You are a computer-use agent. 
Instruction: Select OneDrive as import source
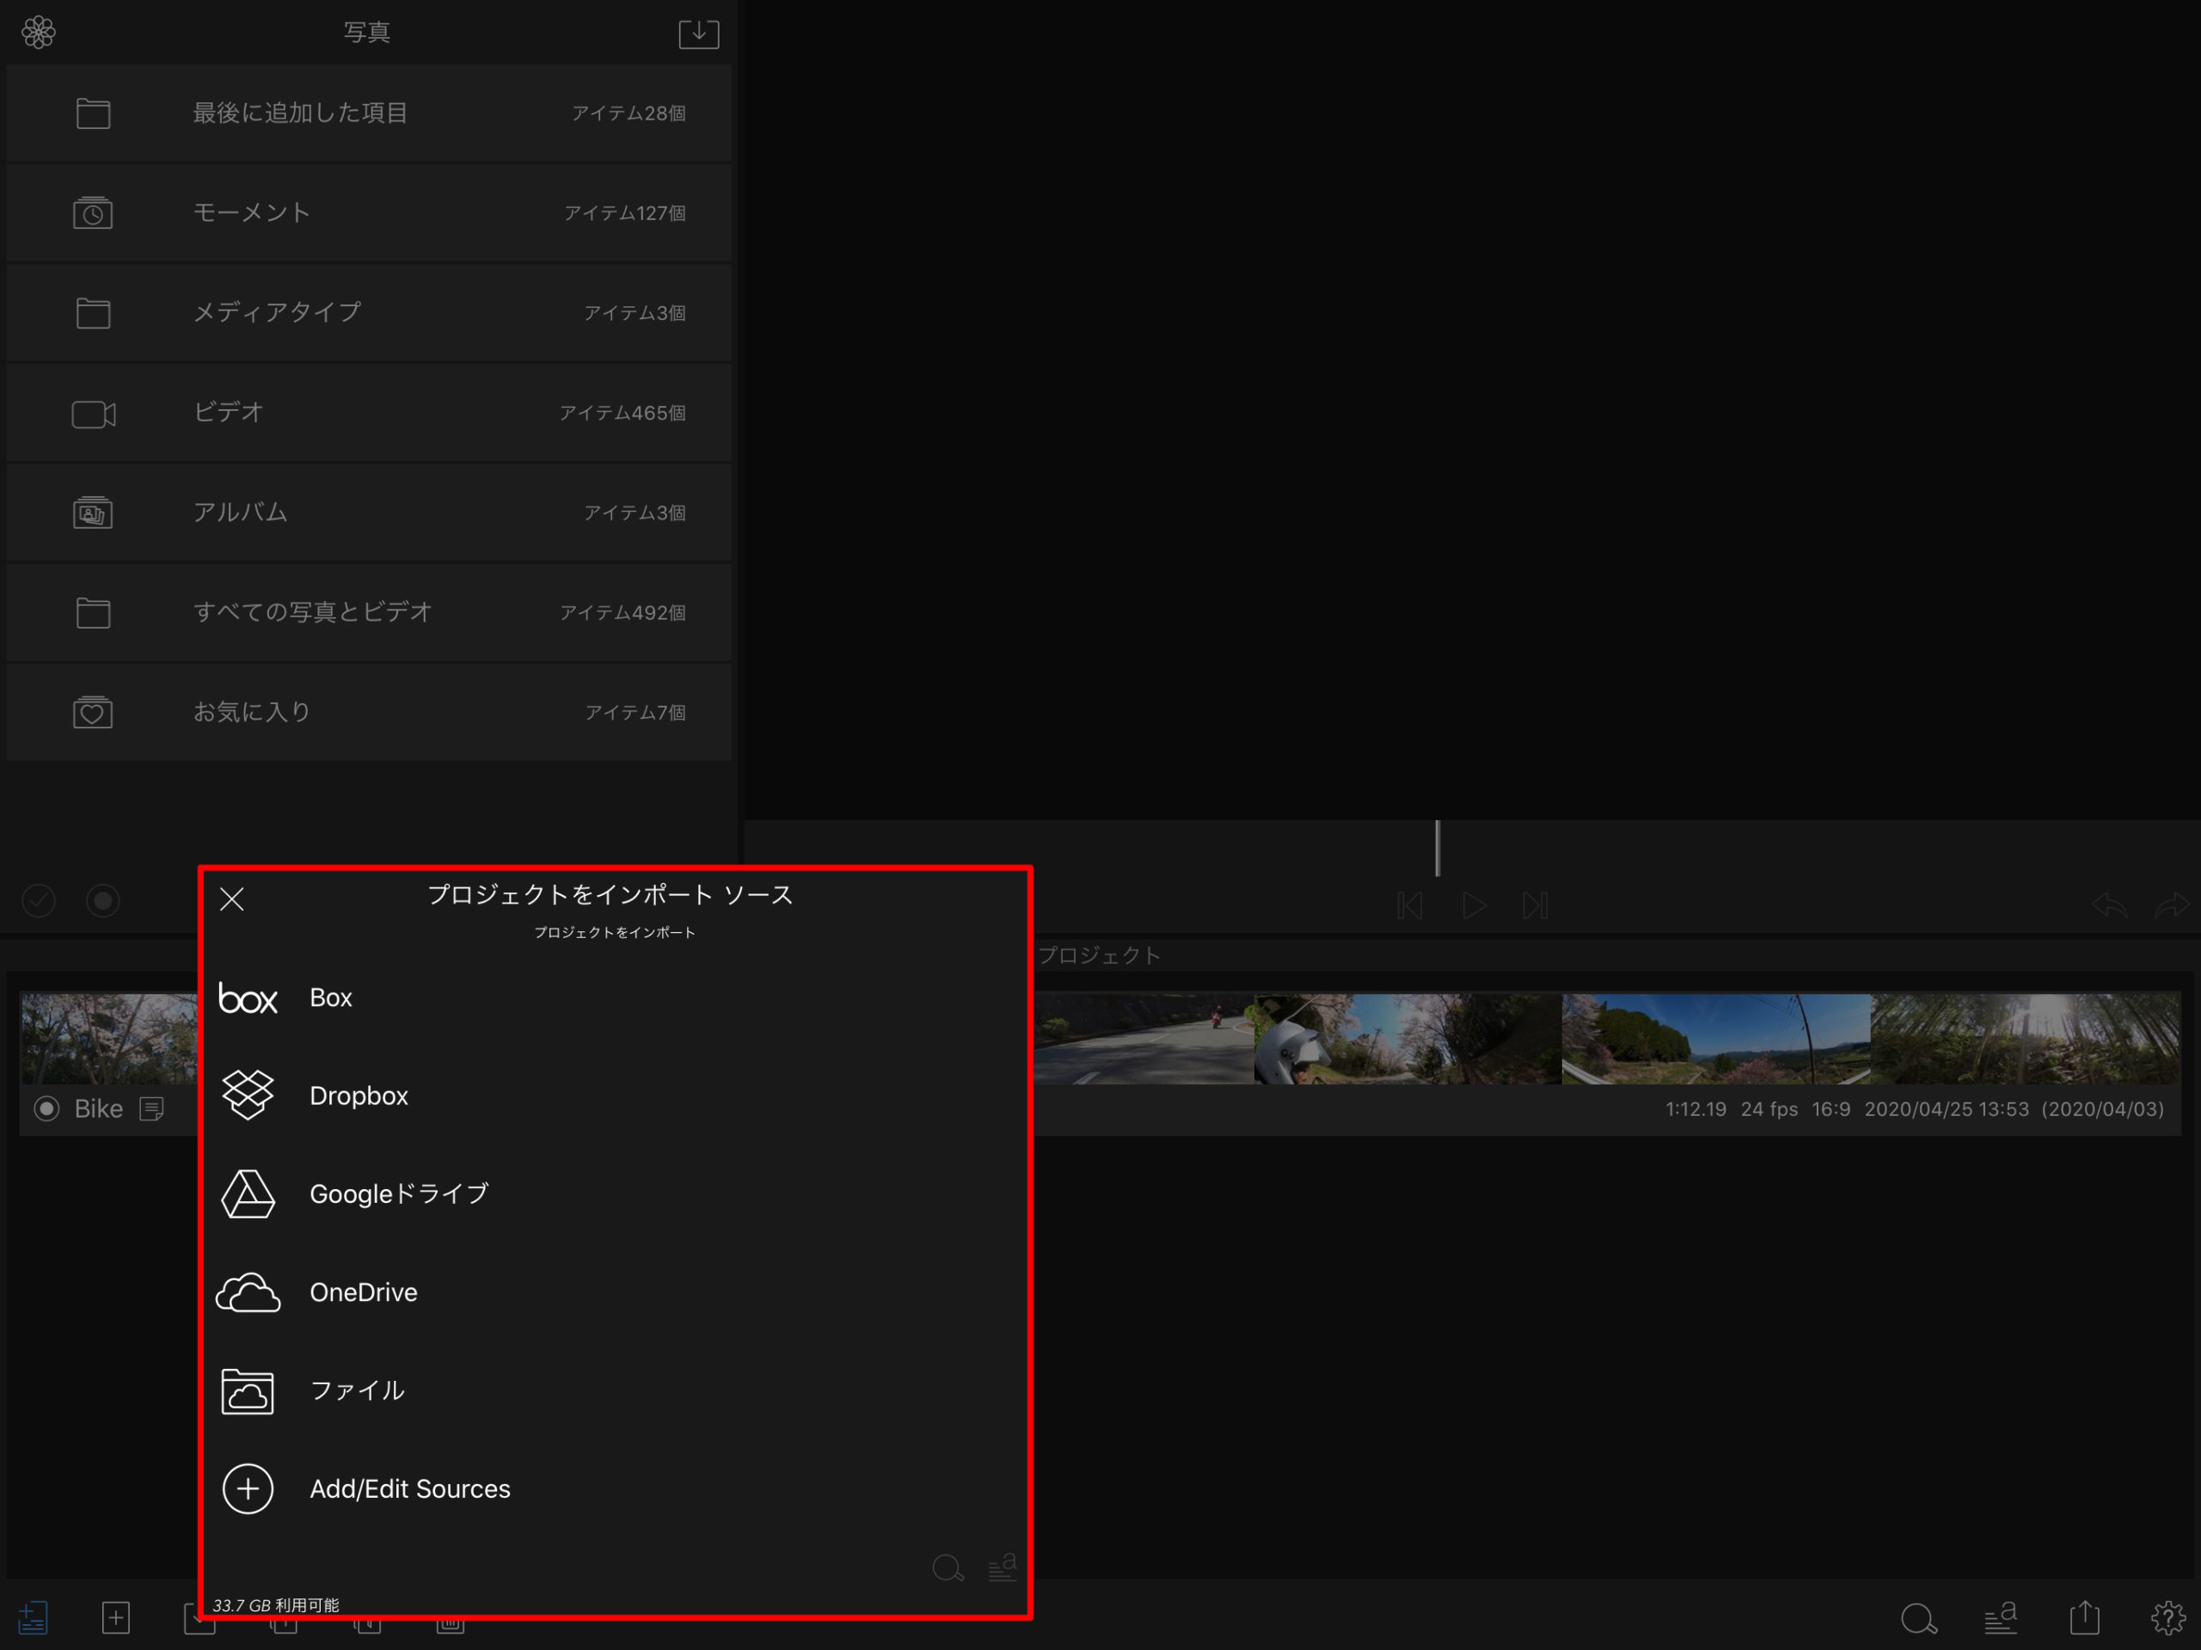coord(615,1291)
